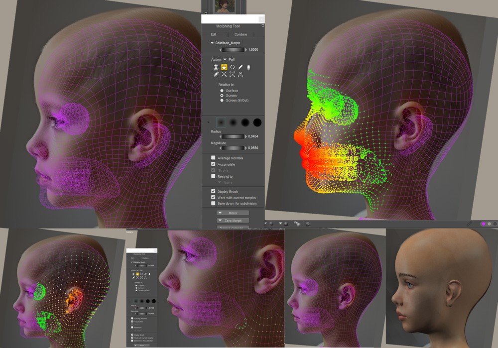498x348 pixels.
Task: Toggle the Accumulate checkbox in large panel
Action: pyautogui.click(x=213, y=164)
